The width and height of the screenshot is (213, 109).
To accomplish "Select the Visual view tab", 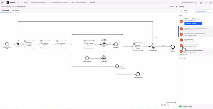I will tap(5, 10).
